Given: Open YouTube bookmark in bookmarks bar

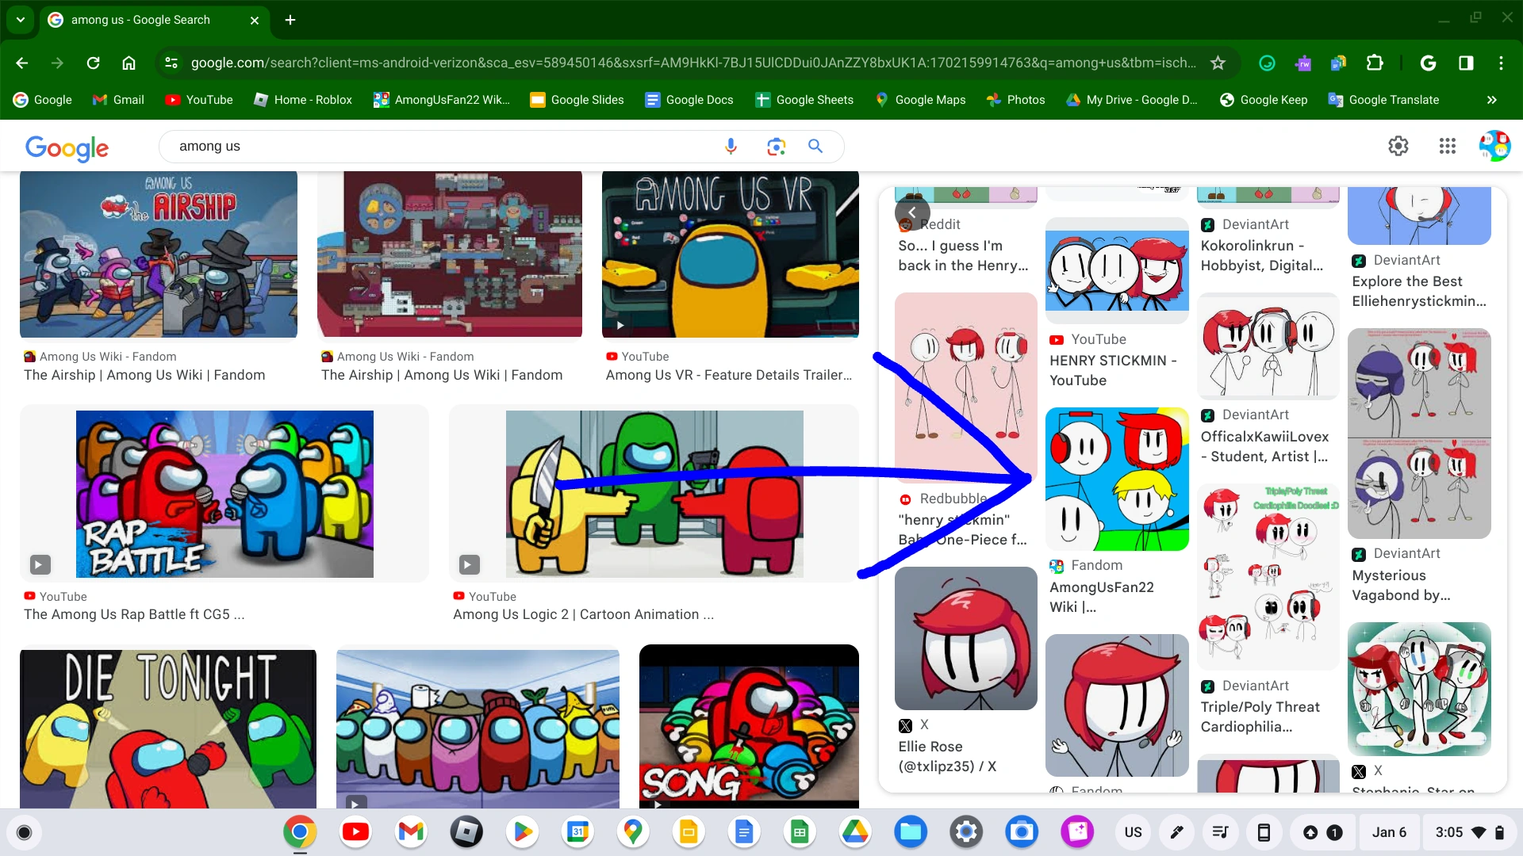Looking at the screenshot, I should [198, 100].
